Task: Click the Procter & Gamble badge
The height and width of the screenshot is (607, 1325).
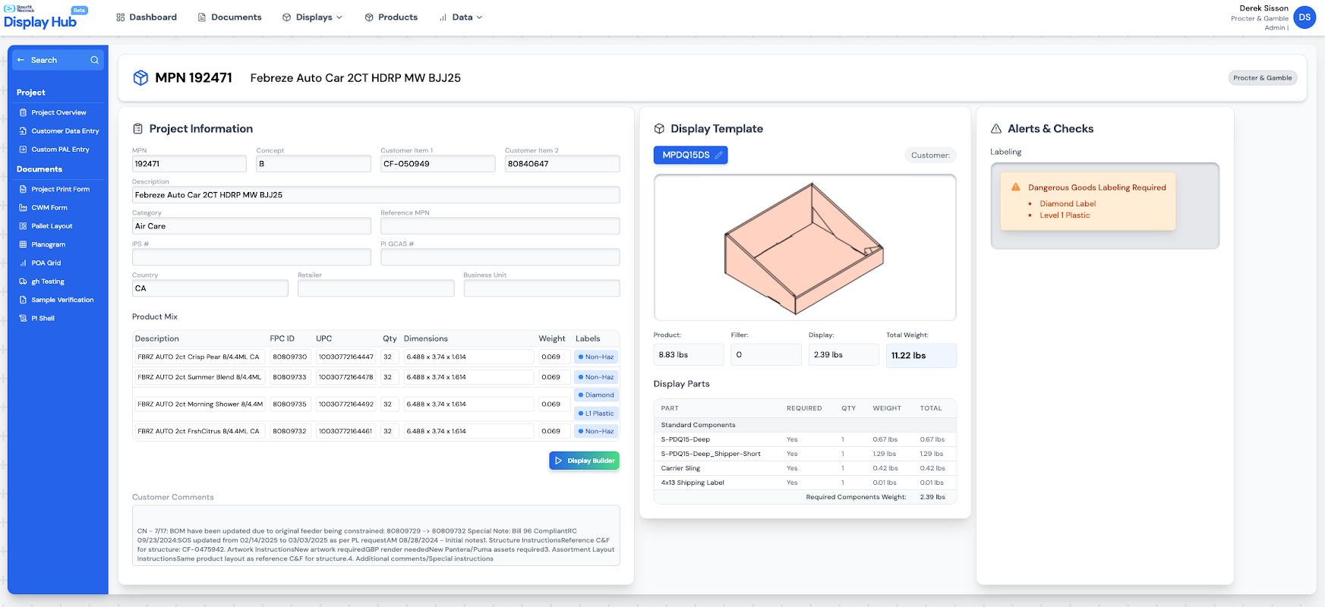Action: click(x=1262, y=77)
